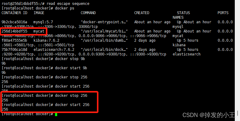
Task: Click the COMMAND column header
Action: [88, 13]
